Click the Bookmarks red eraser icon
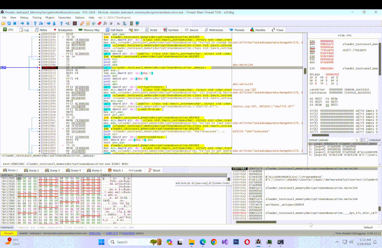This screenshot has width=382, height=248. click(99, 24)
